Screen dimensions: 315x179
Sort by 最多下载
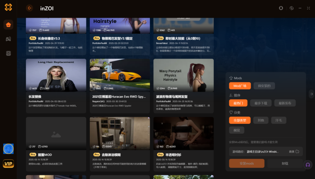click(x=261, y=103)
